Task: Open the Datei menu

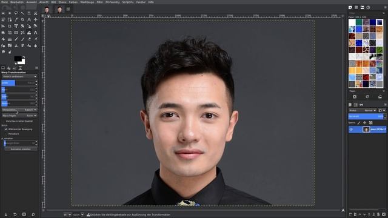Action: tap(4, 2)
